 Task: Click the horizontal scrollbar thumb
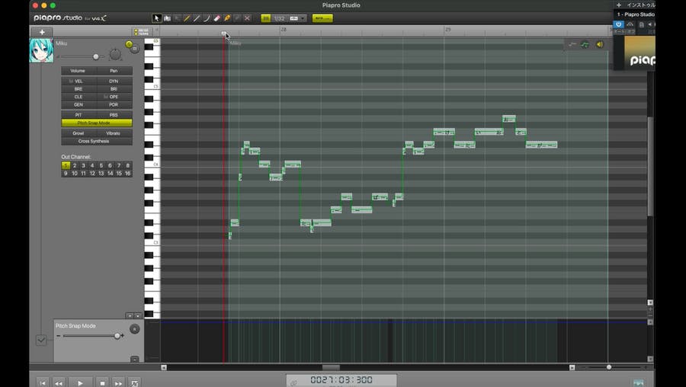point(331,367)
